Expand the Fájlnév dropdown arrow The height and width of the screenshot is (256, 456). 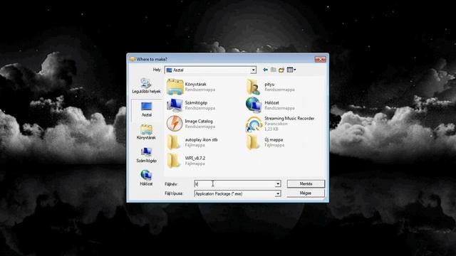pyautogui.click(x=278, y=183)
